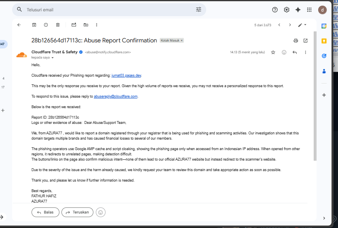The width and height of the screenshot is (338, 228).
Task: Click sender address abuse@notify.cloudflare.com
Action: pyautogui.click(x=108, y=52)
